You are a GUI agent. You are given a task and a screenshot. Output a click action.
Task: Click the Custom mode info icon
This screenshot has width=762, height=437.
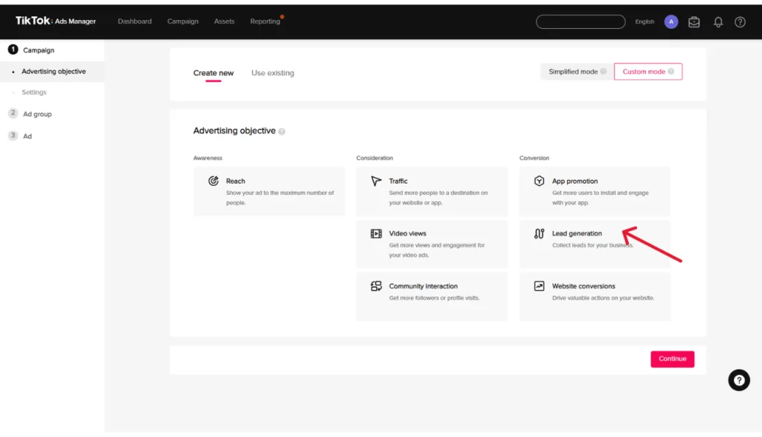point(670,71)
